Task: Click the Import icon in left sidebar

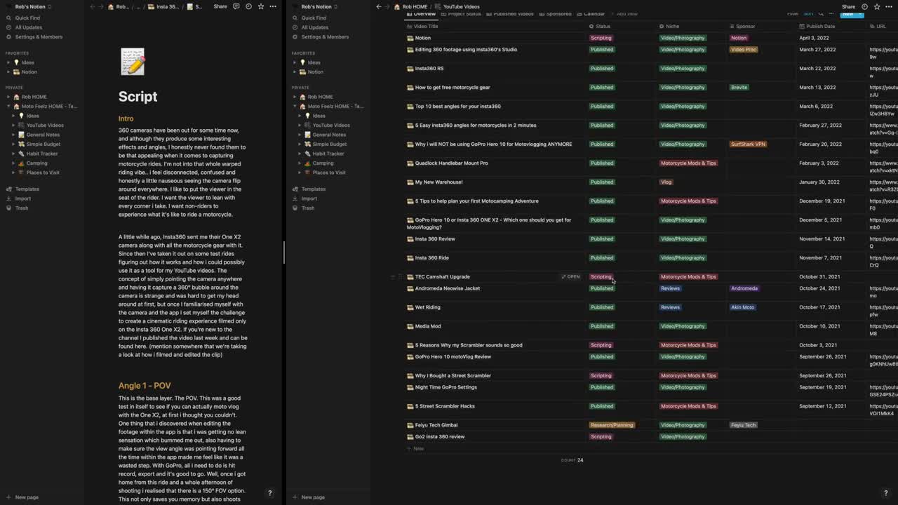Action: (9, 198)
